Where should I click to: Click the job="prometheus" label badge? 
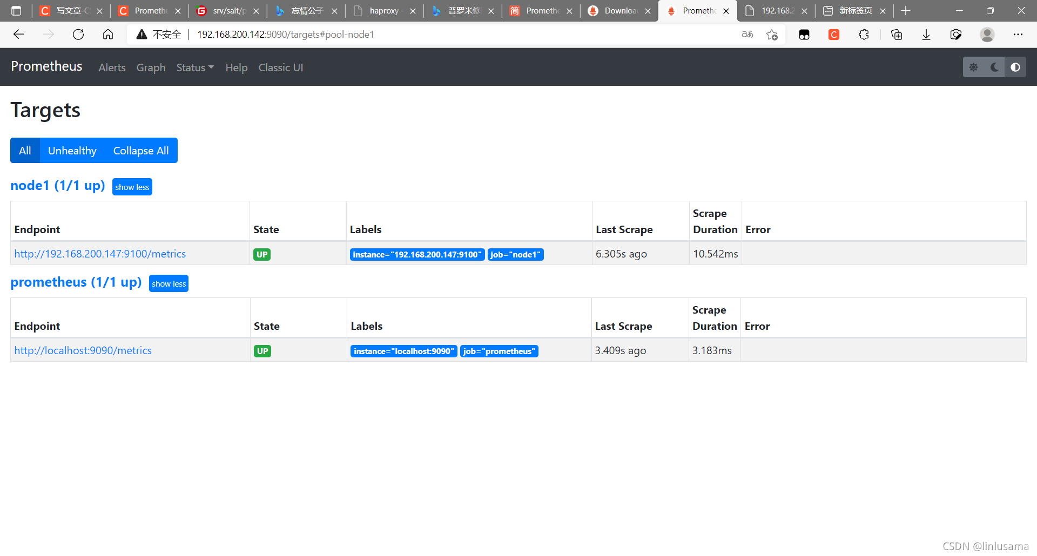(x=499, y=351)
